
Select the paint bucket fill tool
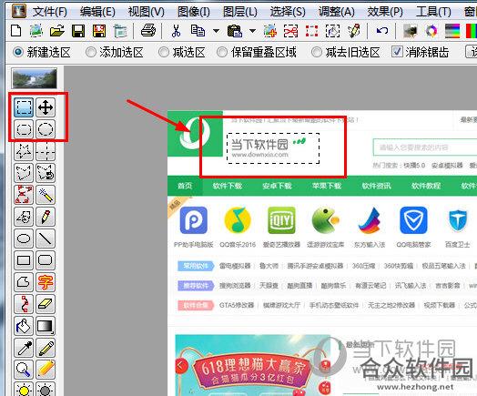24,326
